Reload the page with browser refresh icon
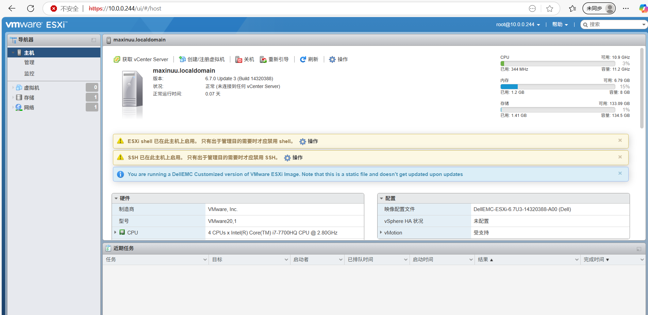This screenshot has width=648, height=315. coord(31,8)
